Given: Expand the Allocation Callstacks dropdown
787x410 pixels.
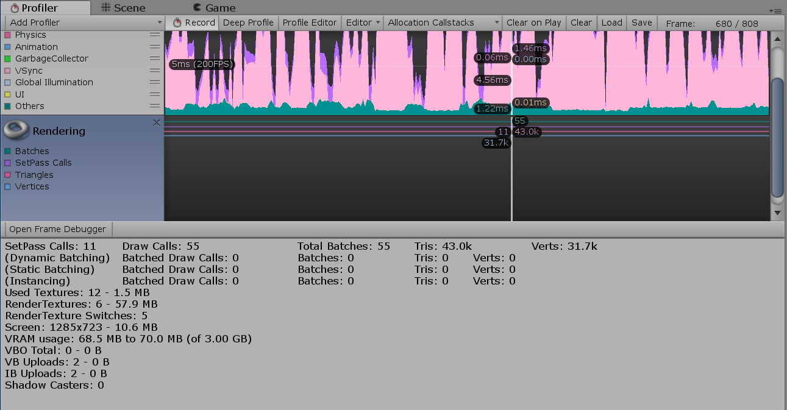Looking at the screenshot, I should [x=443, y=23].
